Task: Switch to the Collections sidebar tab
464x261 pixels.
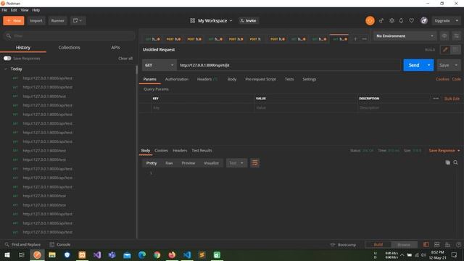Action: 70,47
